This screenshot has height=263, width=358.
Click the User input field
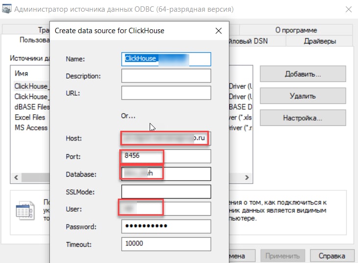(x=166, y=209)
